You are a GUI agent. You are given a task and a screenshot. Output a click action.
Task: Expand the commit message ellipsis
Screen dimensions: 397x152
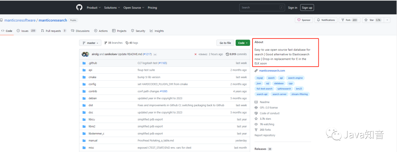click(155, 55)
